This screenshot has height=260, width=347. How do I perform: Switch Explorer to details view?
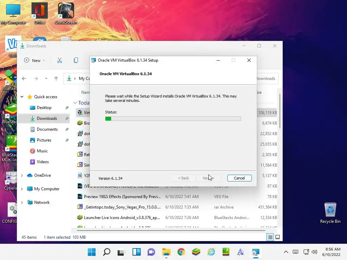click(270, 237)
